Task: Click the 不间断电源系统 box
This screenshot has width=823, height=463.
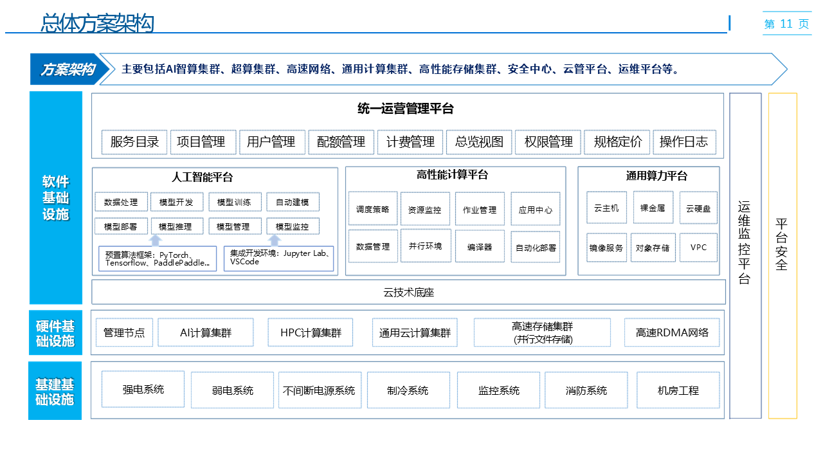Action: tap(320, 390)
